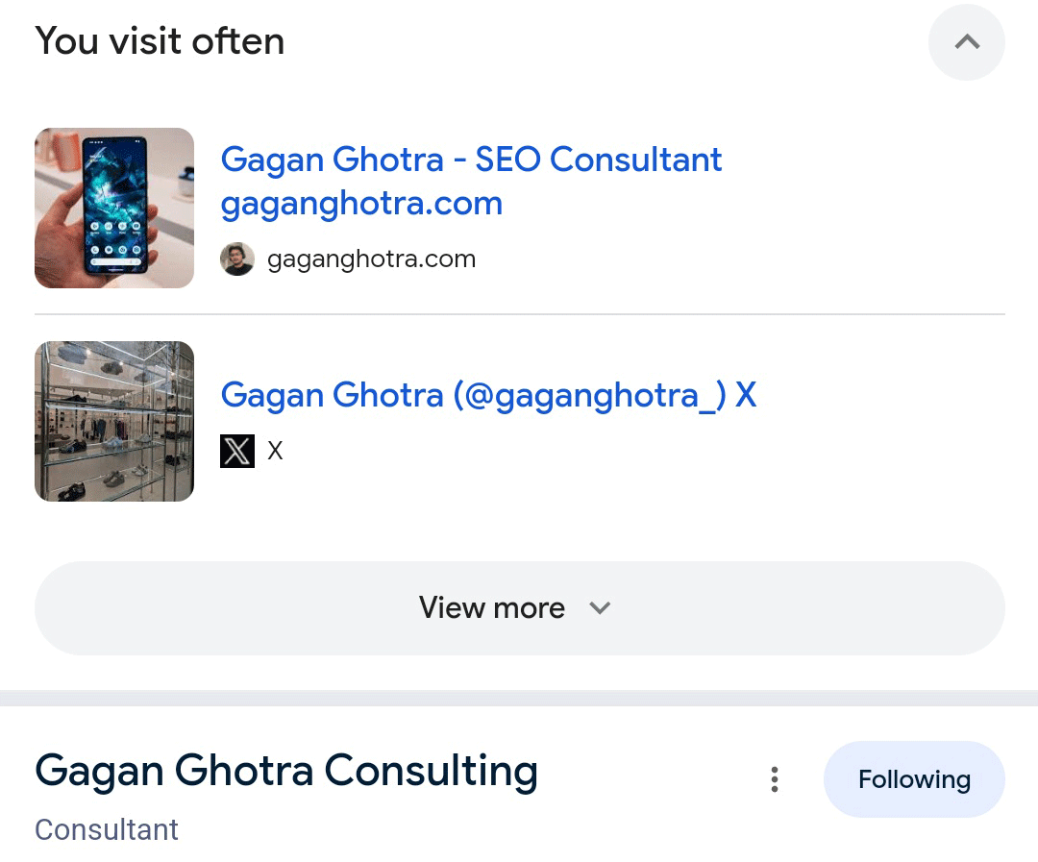The width and height of the screenshot is (1038, 862).
Task: Click the Gagan Ghotra Consulting heading
Action: tap(285, 770)
